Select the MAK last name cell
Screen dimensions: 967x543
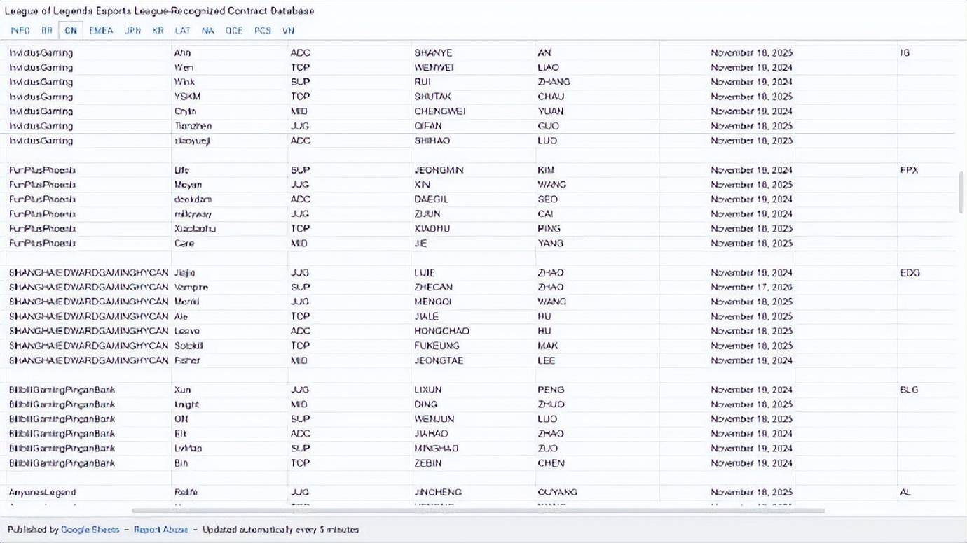tap(597, 346)
